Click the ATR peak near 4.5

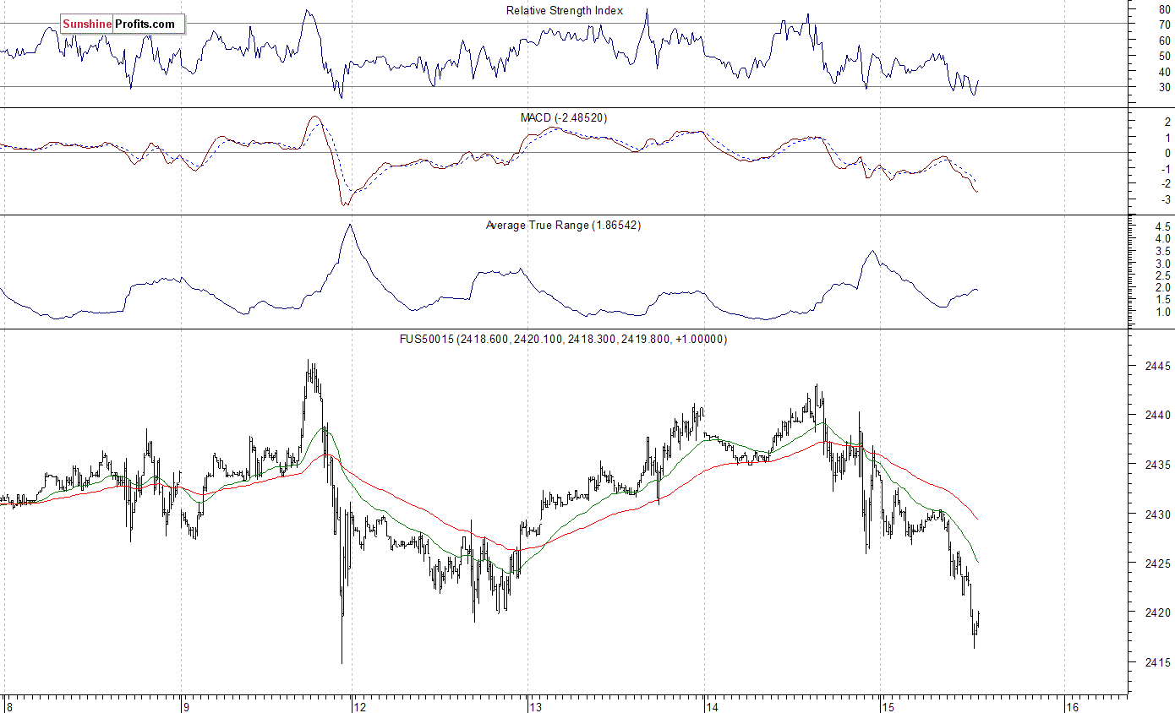350,226
